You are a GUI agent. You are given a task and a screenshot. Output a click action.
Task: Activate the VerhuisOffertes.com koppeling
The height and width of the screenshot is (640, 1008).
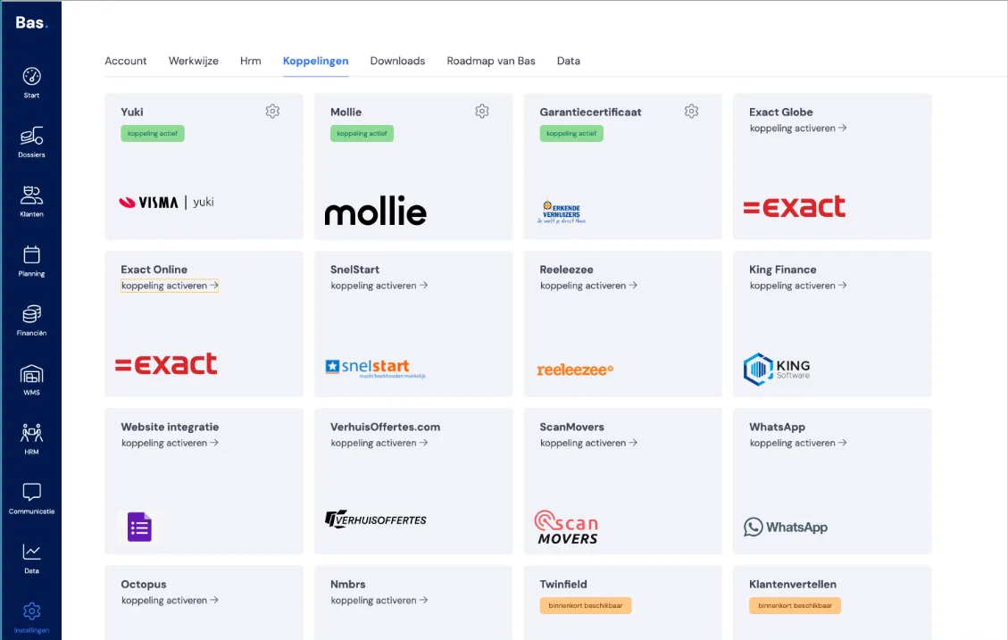pyautogui.click(x=379, y=443)
